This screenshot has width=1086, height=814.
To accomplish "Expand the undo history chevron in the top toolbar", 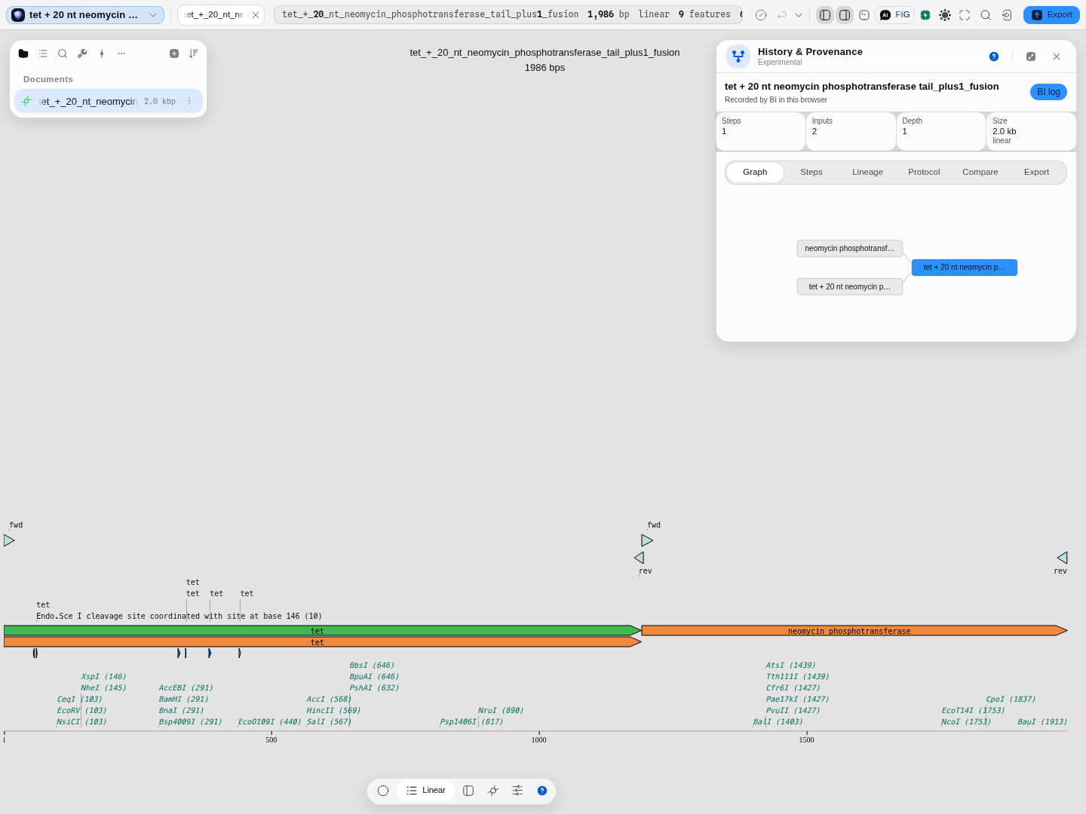I will pos(799,15).
